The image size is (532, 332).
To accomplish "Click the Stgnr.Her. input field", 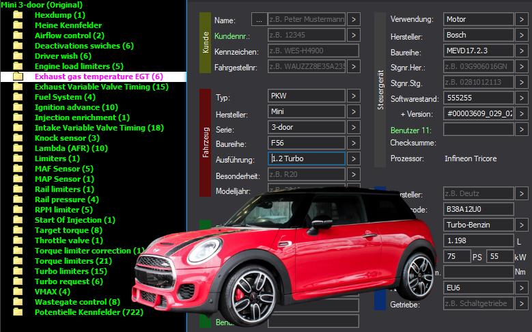I will click(479, 66).
